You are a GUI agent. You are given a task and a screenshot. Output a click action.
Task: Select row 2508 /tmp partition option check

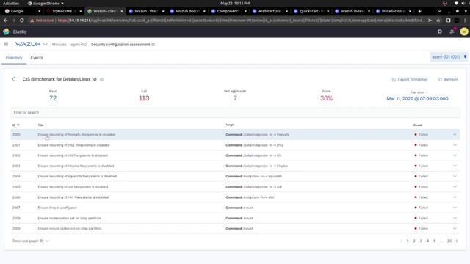coord(235,218)
